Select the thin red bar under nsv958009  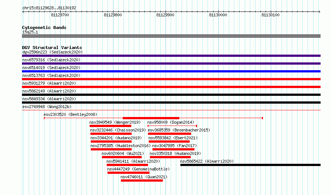pos(172,126)
